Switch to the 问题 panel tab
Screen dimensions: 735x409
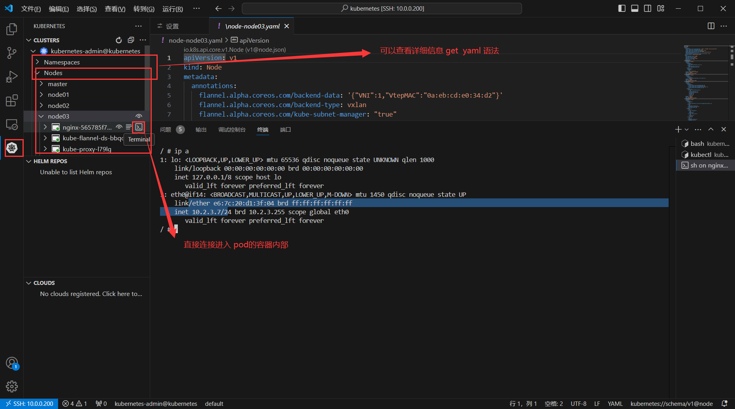[x=166, y=130]
